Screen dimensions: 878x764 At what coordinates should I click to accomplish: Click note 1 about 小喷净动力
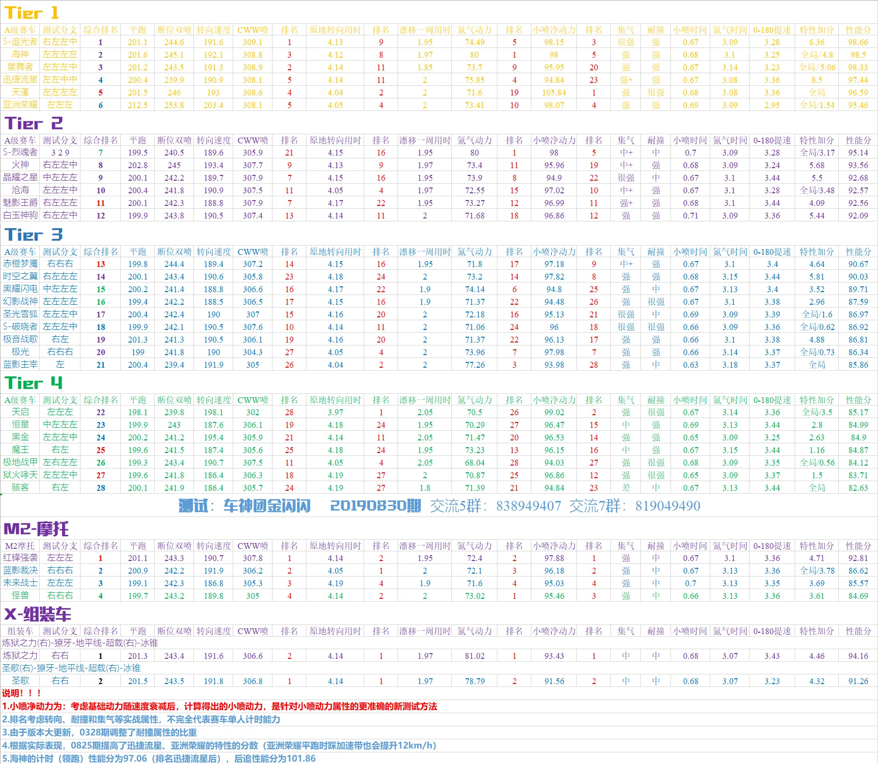click(220, 706)
